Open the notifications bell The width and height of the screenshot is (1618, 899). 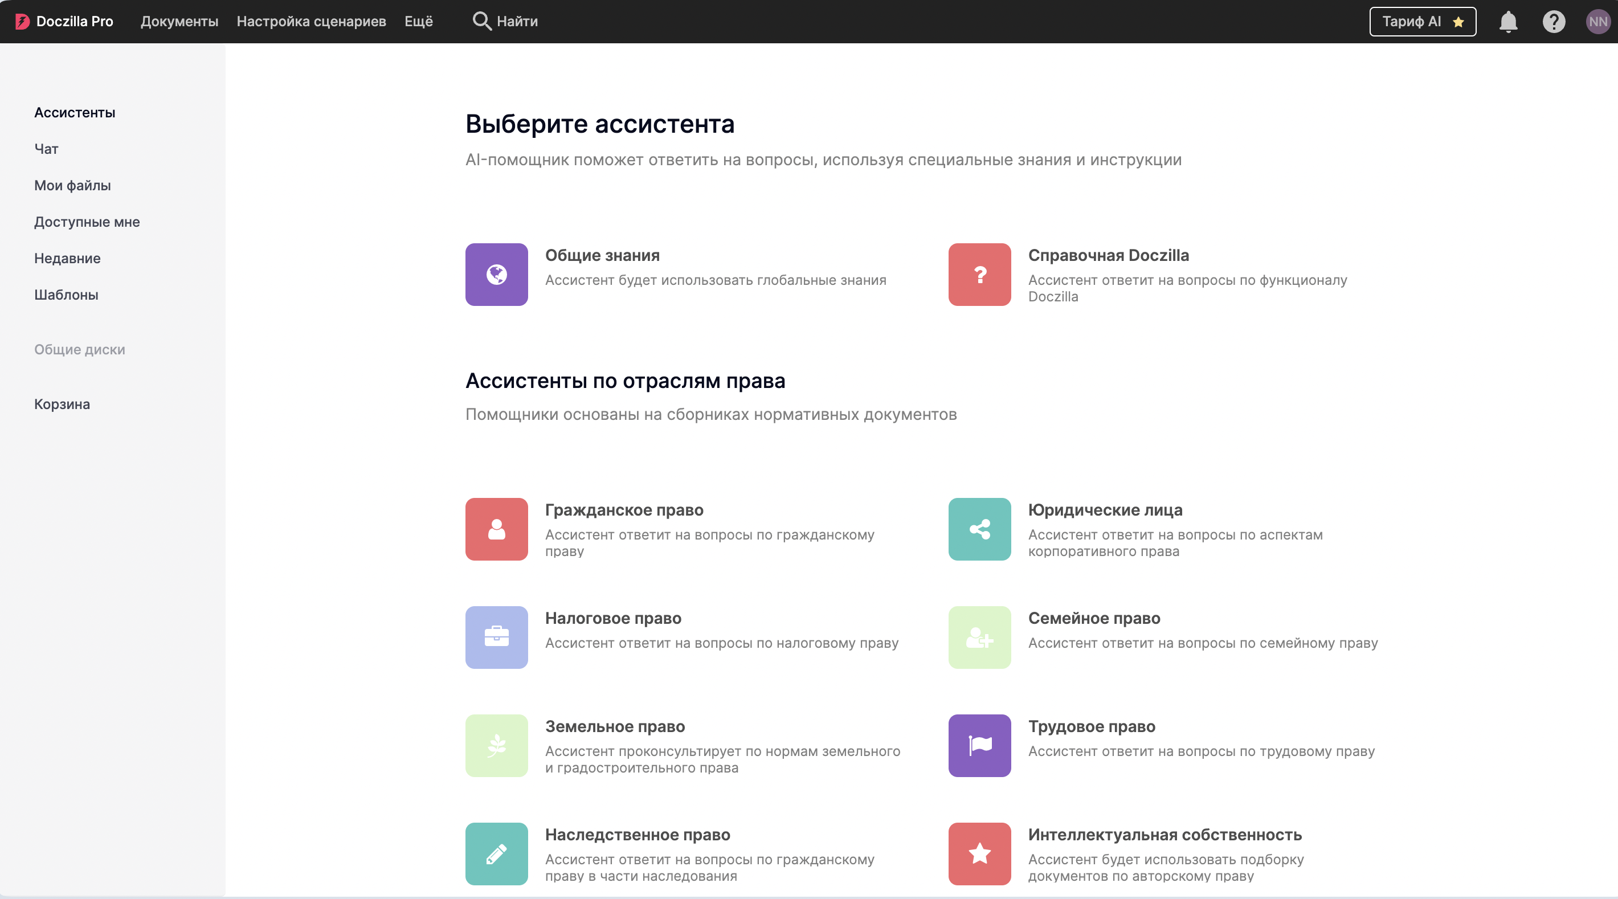tap(1508, 21)
